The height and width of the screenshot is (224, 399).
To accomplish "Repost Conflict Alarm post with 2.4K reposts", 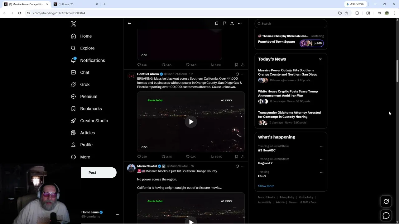I will pyautogui.click(x=166, y=156).
